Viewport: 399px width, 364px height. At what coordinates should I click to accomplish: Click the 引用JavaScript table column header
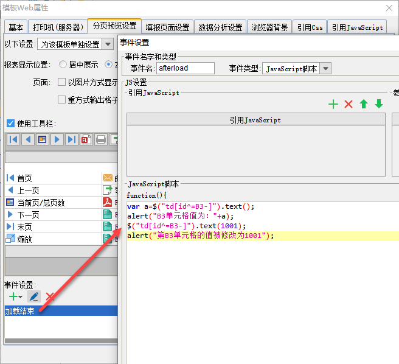pos(255,120)
